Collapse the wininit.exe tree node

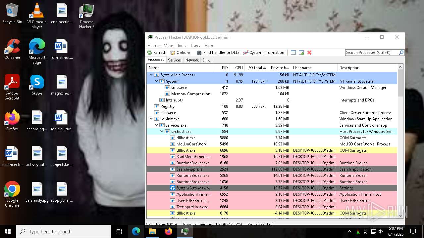(151, 119)
